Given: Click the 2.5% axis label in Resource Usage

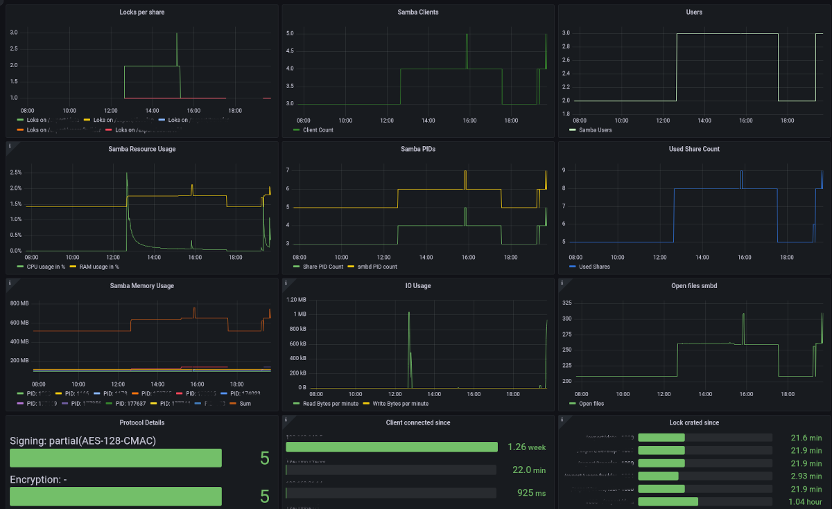Looking at the screenshot, I should [16, 172].
